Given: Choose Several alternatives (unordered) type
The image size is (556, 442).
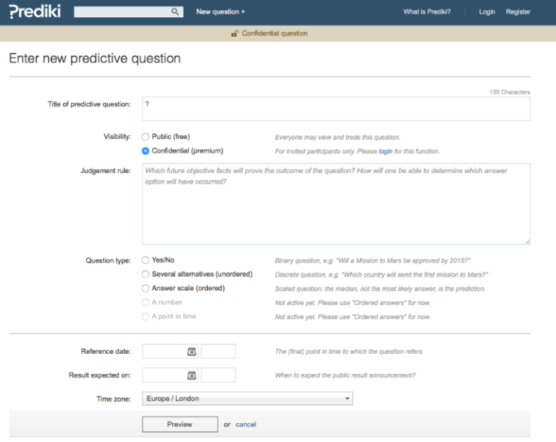Looking at the screenshot, I should [x=146, y=274].
